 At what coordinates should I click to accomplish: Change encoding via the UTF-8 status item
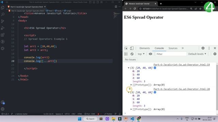tap(67, 114)
